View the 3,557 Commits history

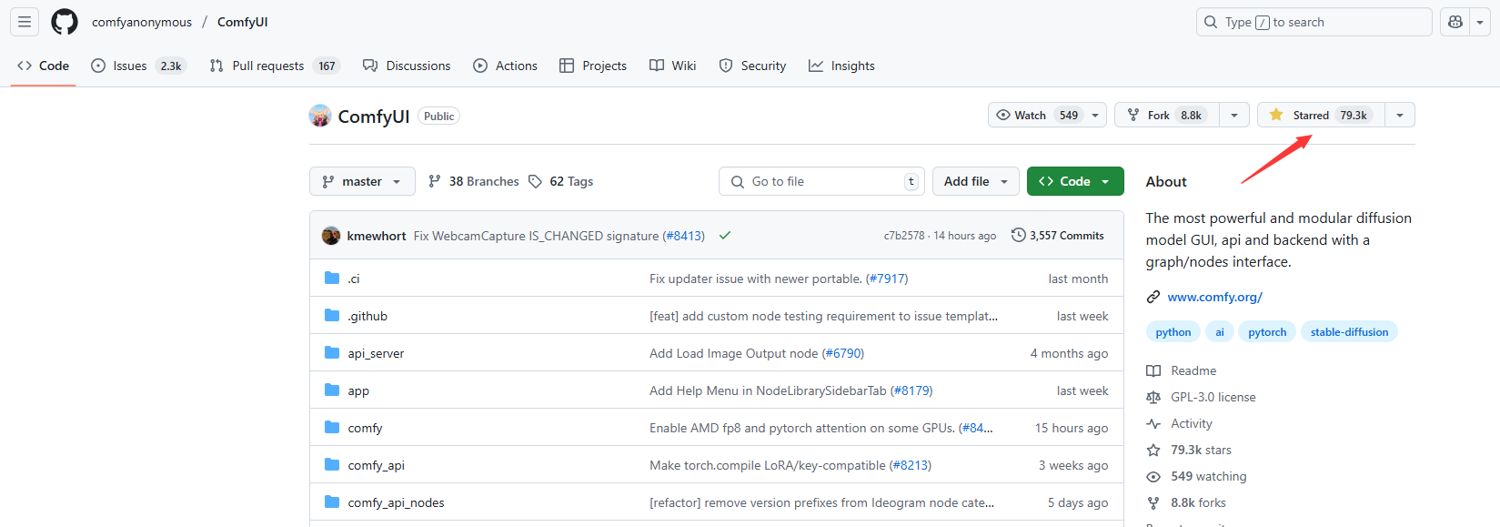click(1058, 235)
